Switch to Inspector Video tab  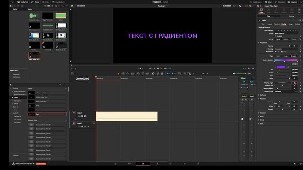tap(261, 10)
